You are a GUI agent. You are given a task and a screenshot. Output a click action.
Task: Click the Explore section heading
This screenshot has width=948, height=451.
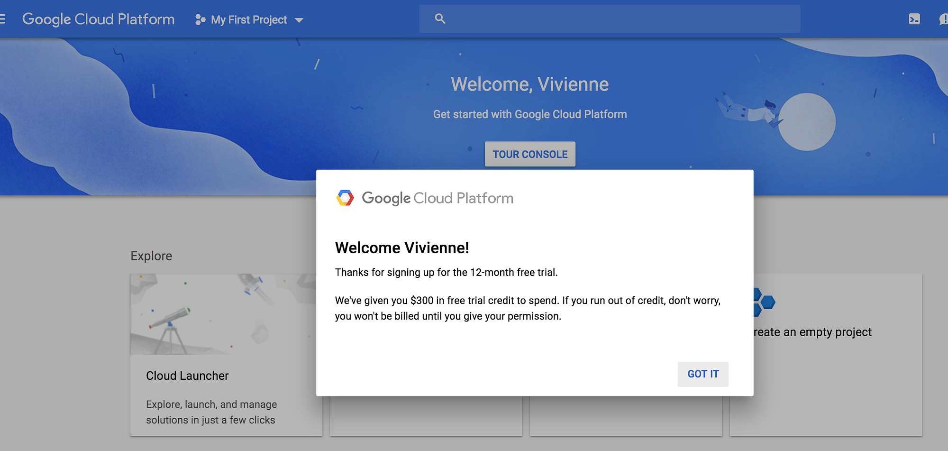click(151, 256)
